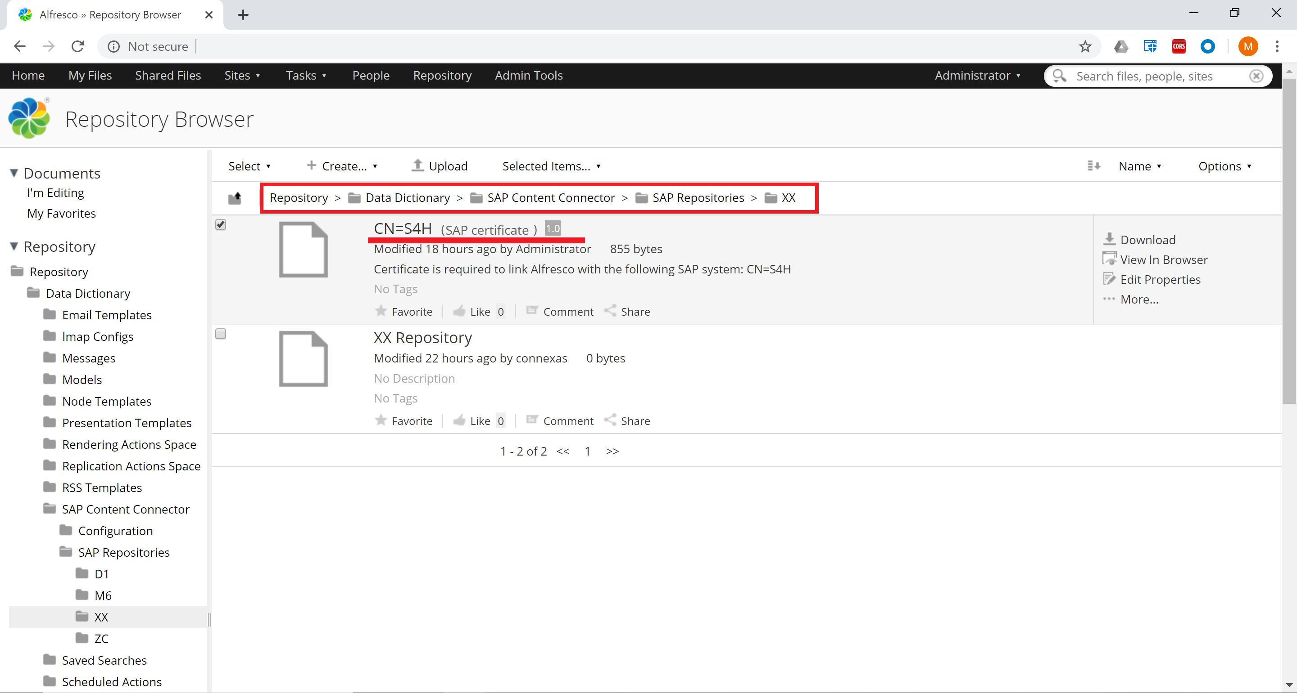Open the sort order icon near Name

(x=1093, y=165)
